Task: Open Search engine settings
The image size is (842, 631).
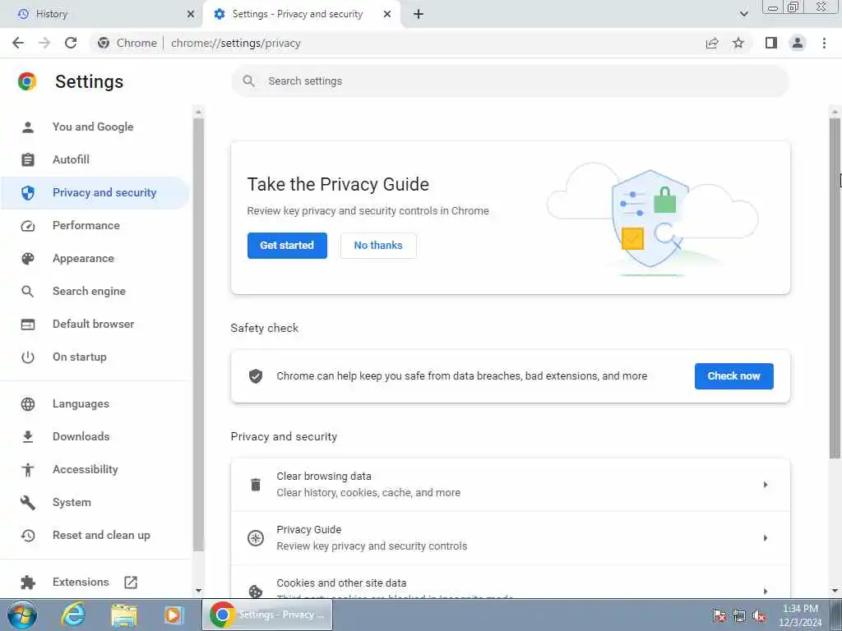Action: pos(89,291)
